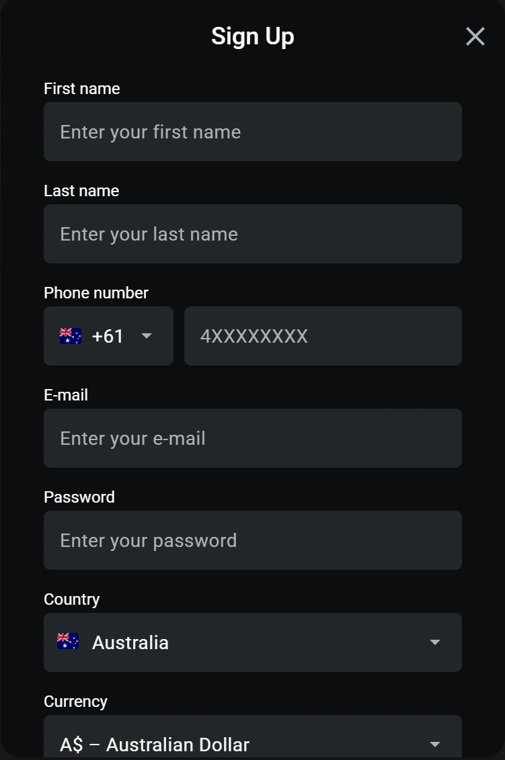Click the Currency dropdown arrow
505x760 pixels.
tap(434, 744)
